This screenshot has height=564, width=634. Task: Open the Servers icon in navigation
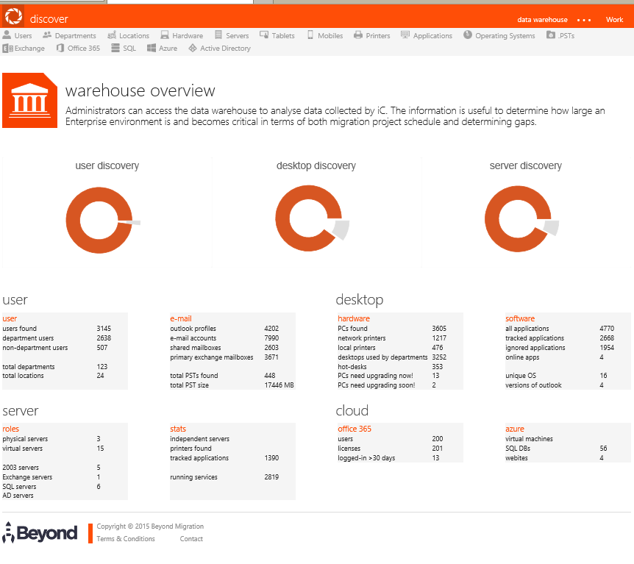pos(218,35)
